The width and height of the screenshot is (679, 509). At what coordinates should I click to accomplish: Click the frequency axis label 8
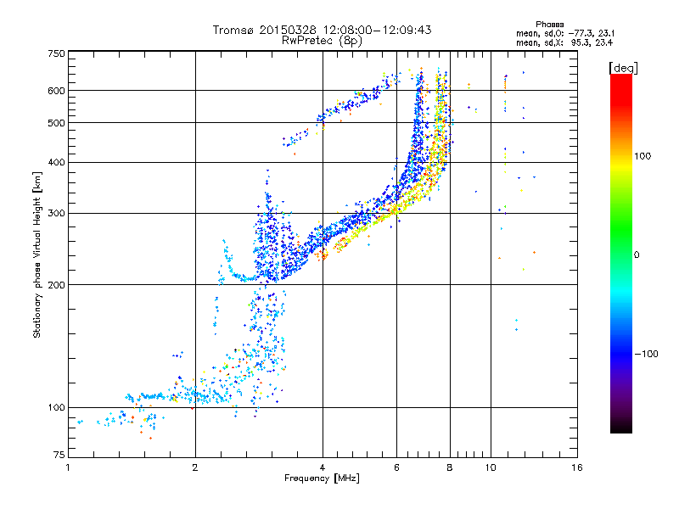click(x=450, y=467)
